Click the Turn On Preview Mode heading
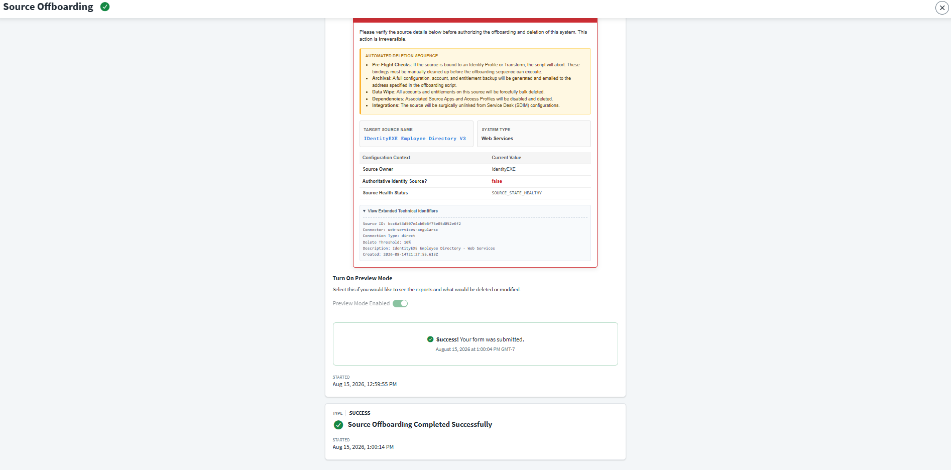Screen dimensions: 951x470 (x=363, y=278)
